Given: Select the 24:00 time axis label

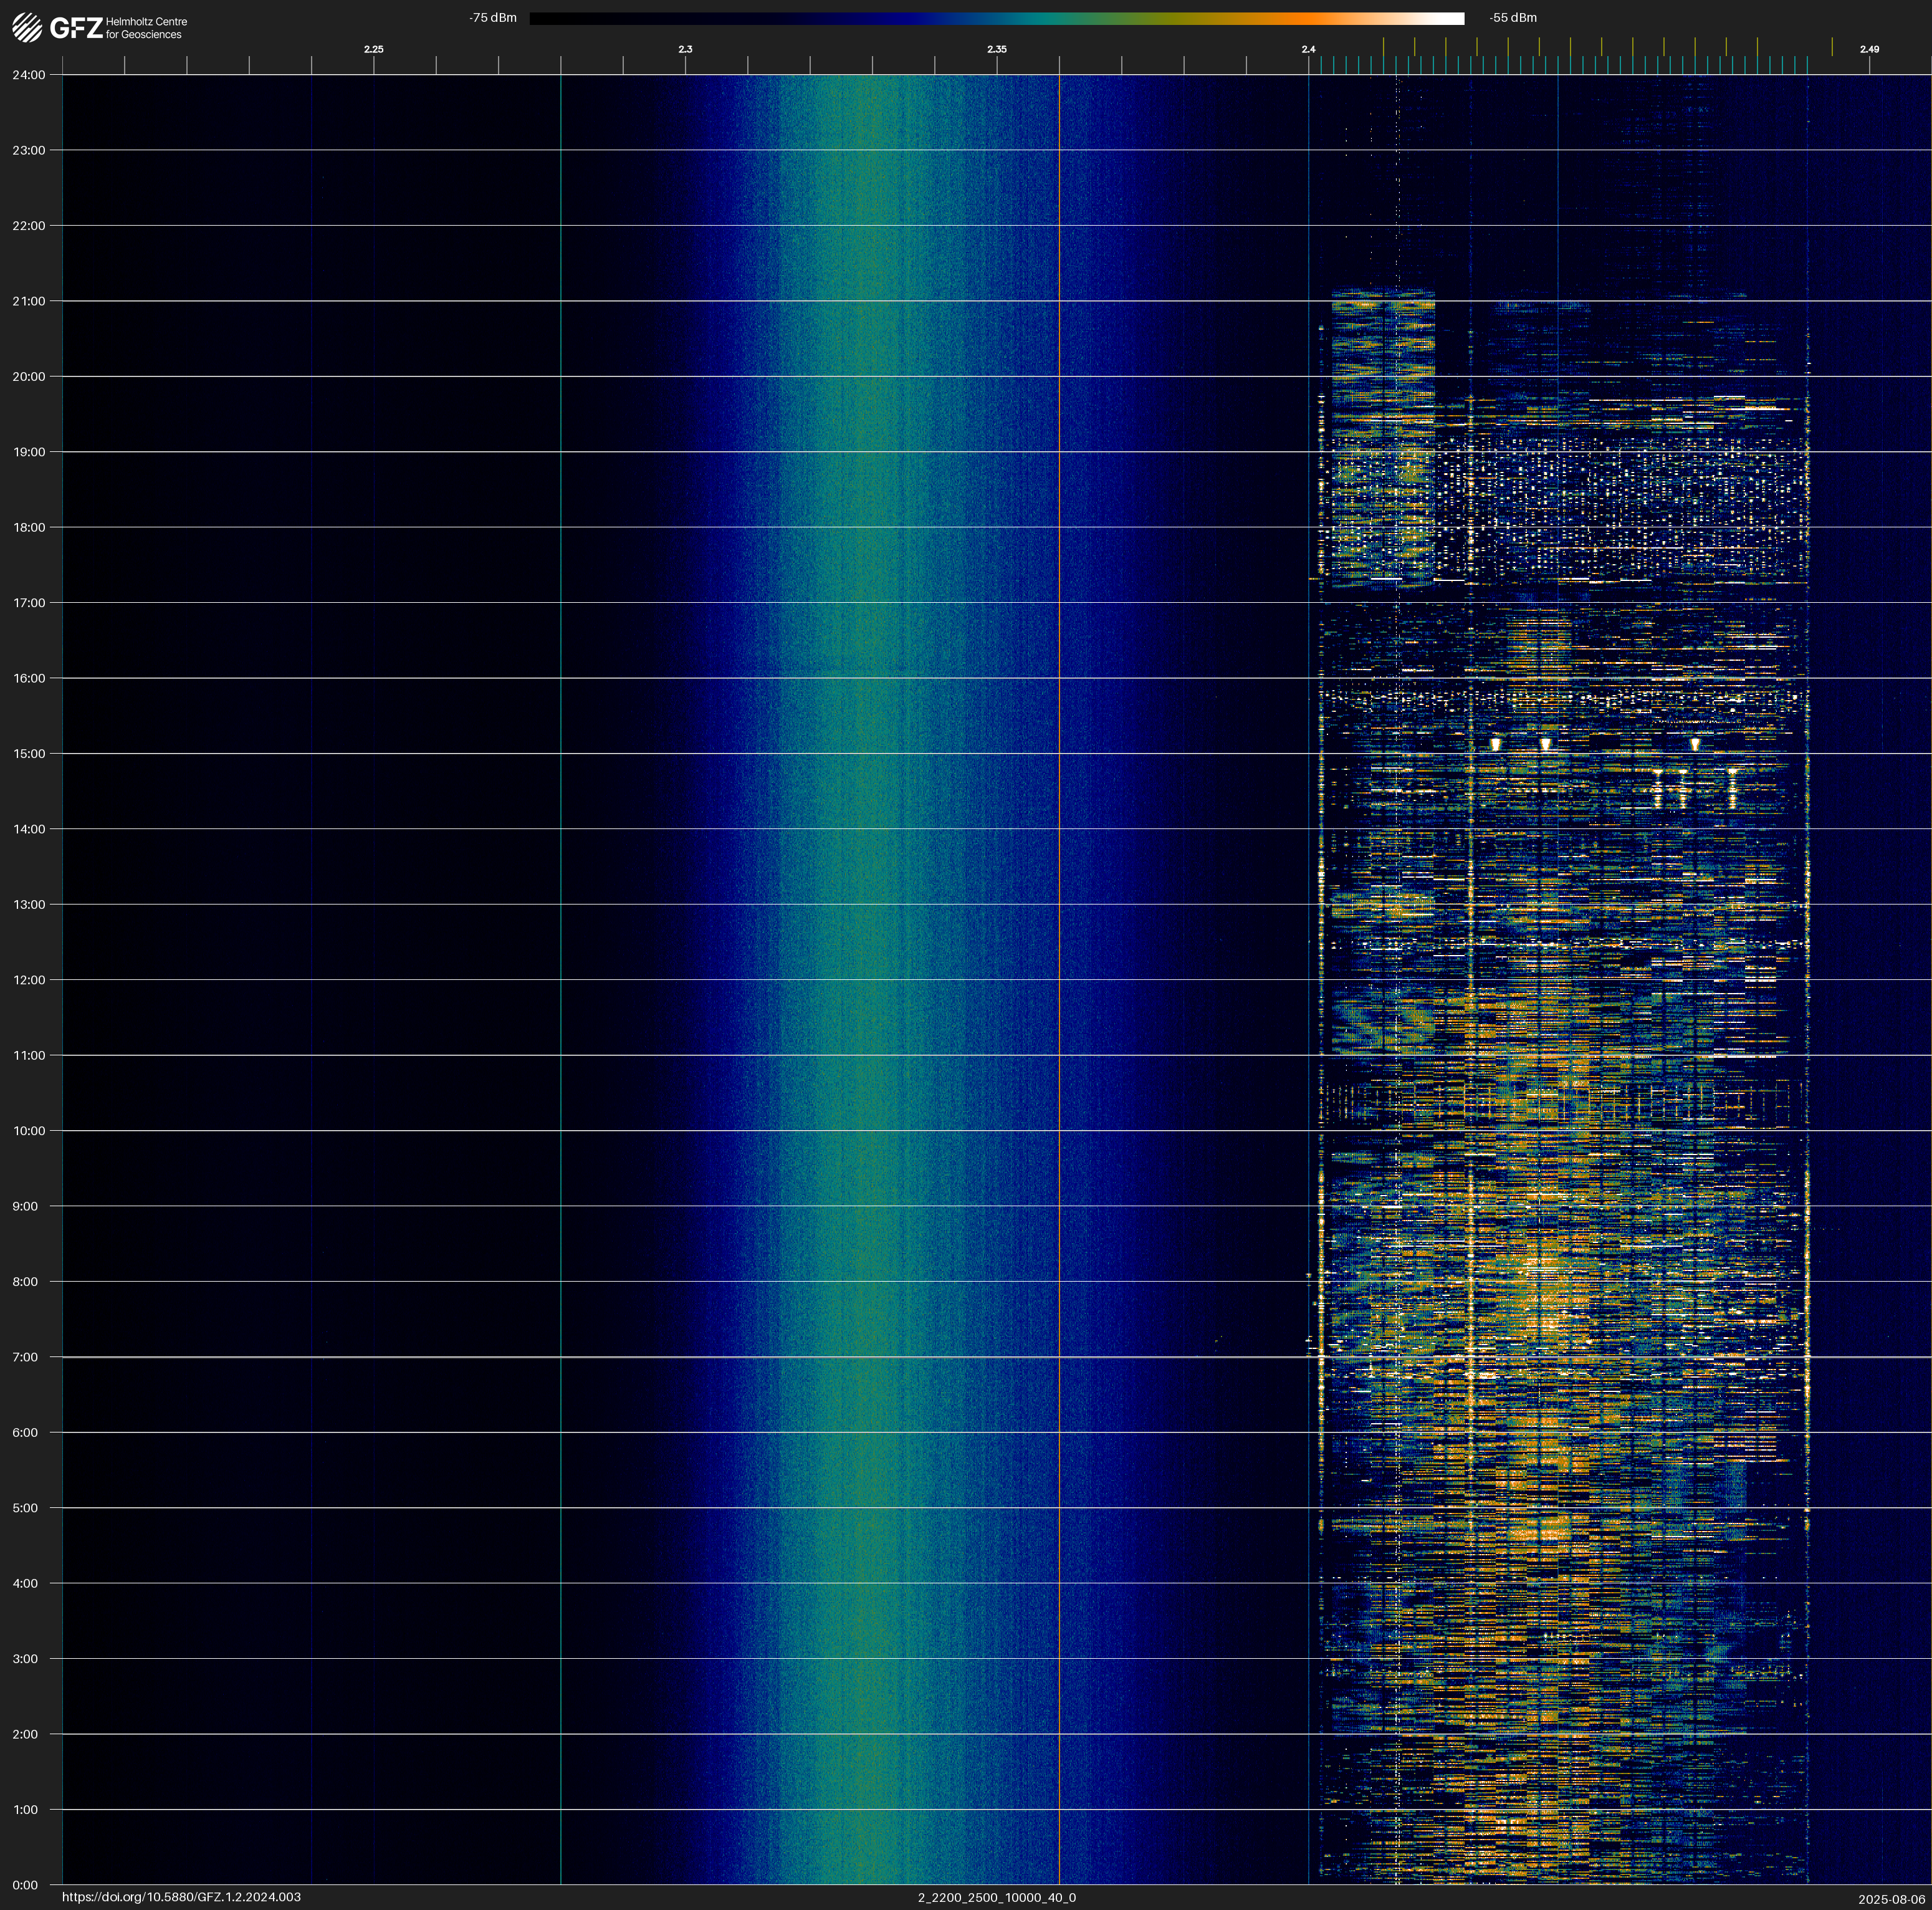Looking at the screenshot, I should coord(28,75).
